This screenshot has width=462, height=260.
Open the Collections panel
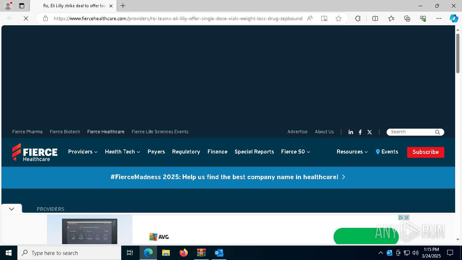click(407, 18)
